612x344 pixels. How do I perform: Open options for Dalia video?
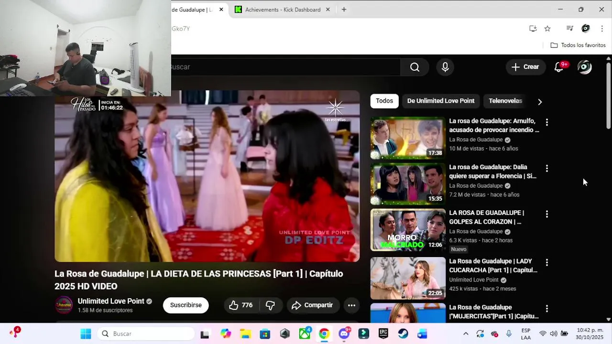coord(547,168)
